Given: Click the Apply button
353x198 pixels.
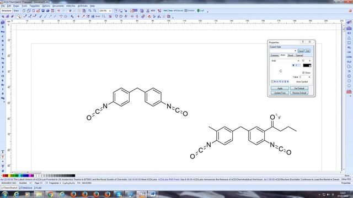Looking at the screenshot, I should (x=280, y=88).
